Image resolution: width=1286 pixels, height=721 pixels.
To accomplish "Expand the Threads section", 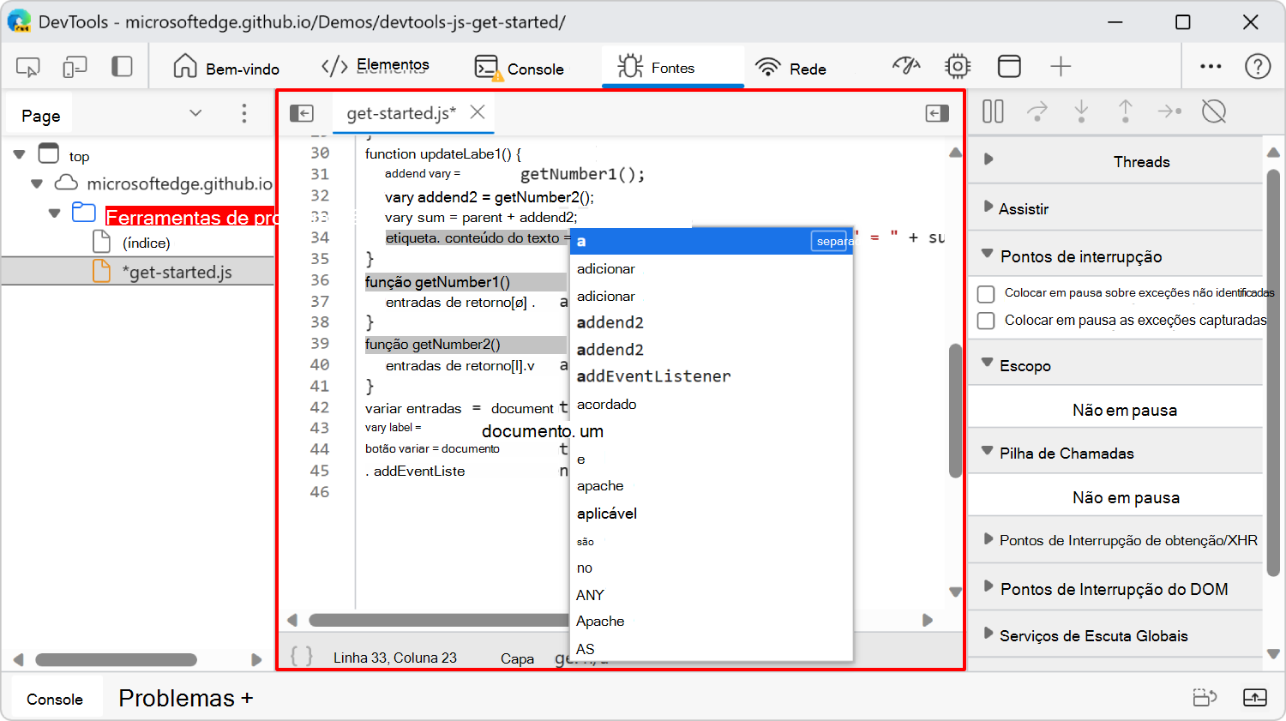I will (989, 161).
